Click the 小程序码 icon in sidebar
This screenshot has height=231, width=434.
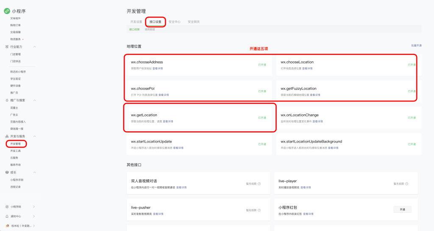(7, 206)
